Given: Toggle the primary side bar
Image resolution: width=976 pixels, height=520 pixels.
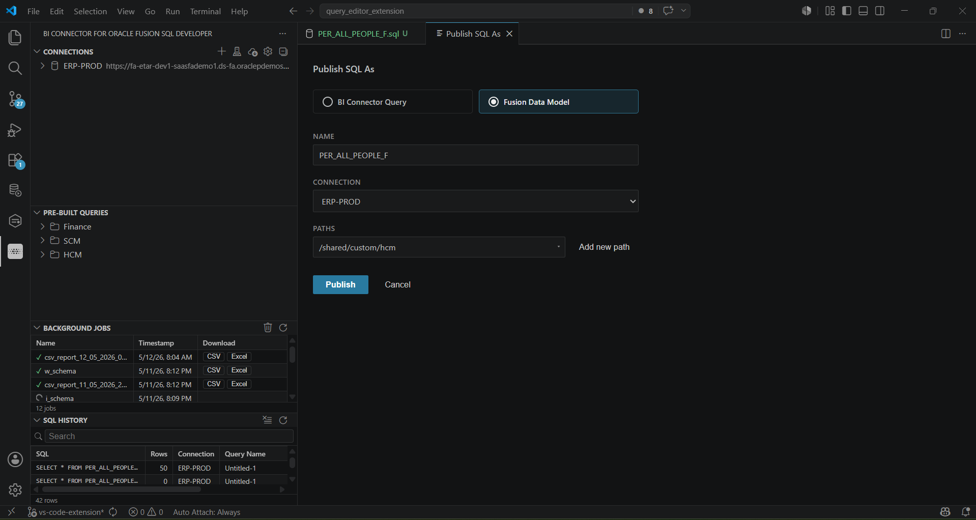Looking at the screenshot, I should pos(847,11).
